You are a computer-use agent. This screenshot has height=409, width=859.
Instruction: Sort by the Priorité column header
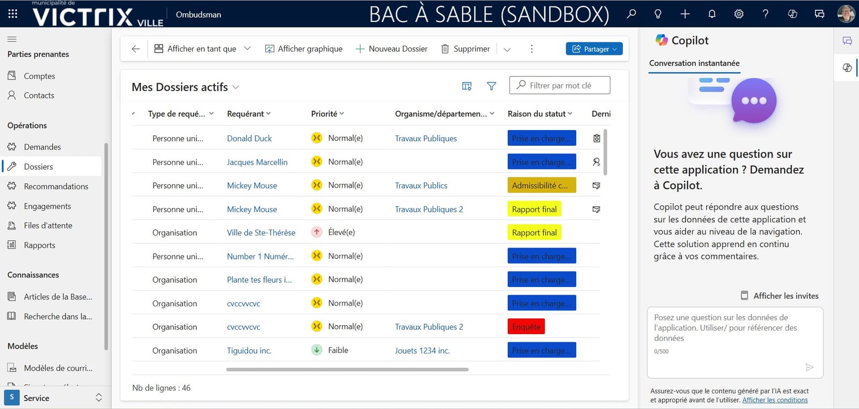click(327, 114)
